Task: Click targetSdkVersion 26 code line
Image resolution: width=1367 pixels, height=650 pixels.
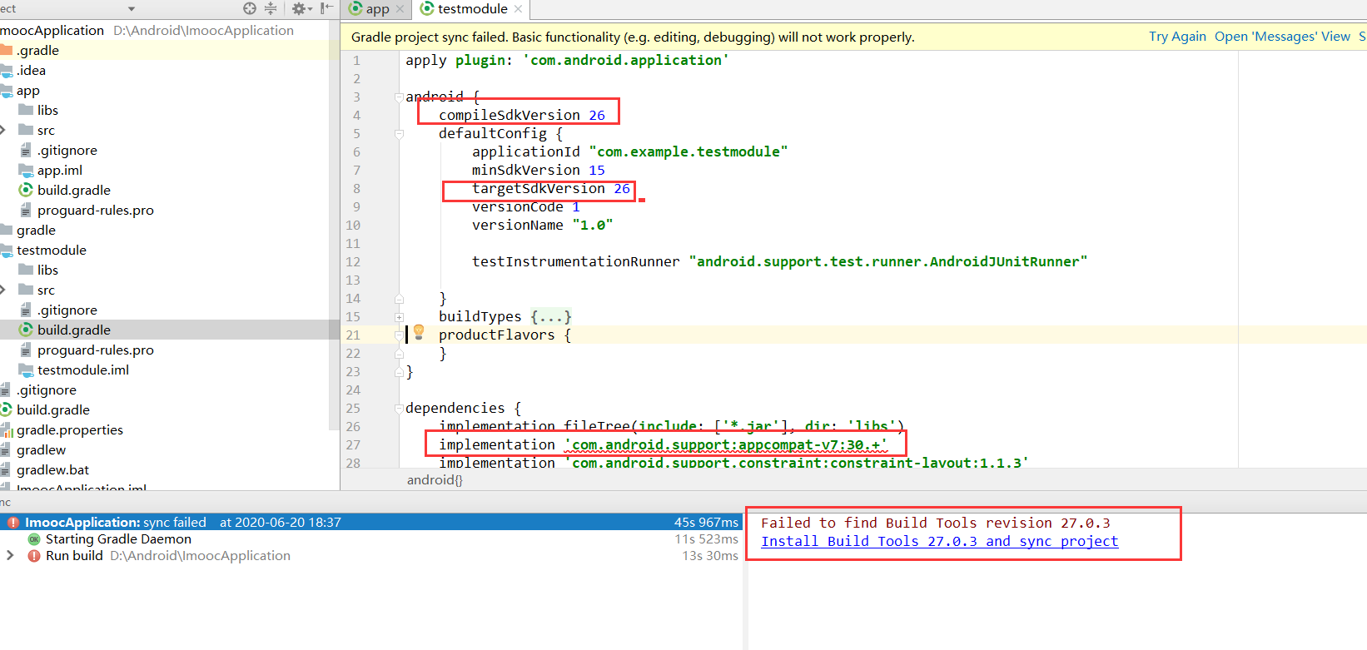Action: [551, 188]
